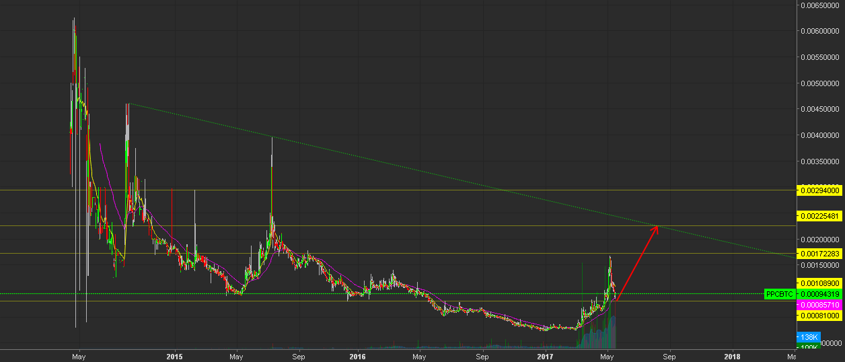This screenshot has width=845, height=362.
Task: Click the 0.00450000 price axis tick
Action: tap(821, 110)
